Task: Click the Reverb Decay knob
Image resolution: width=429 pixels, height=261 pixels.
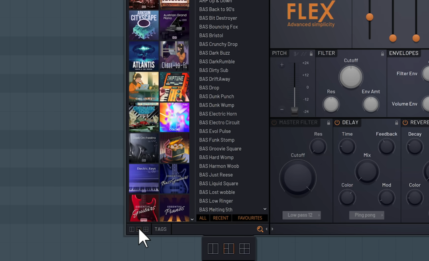Action: (415, 146)
